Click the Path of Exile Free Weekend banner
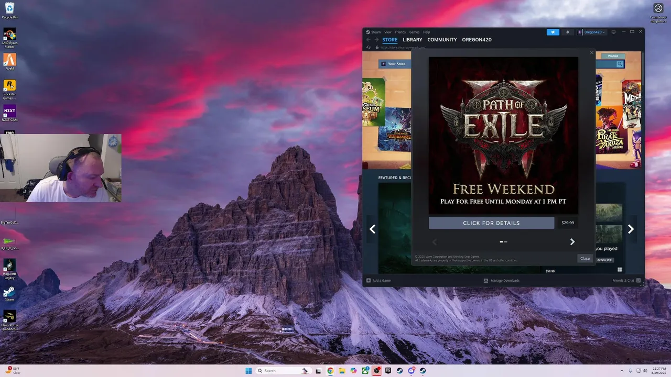671x377 pixels. point(503,135)
